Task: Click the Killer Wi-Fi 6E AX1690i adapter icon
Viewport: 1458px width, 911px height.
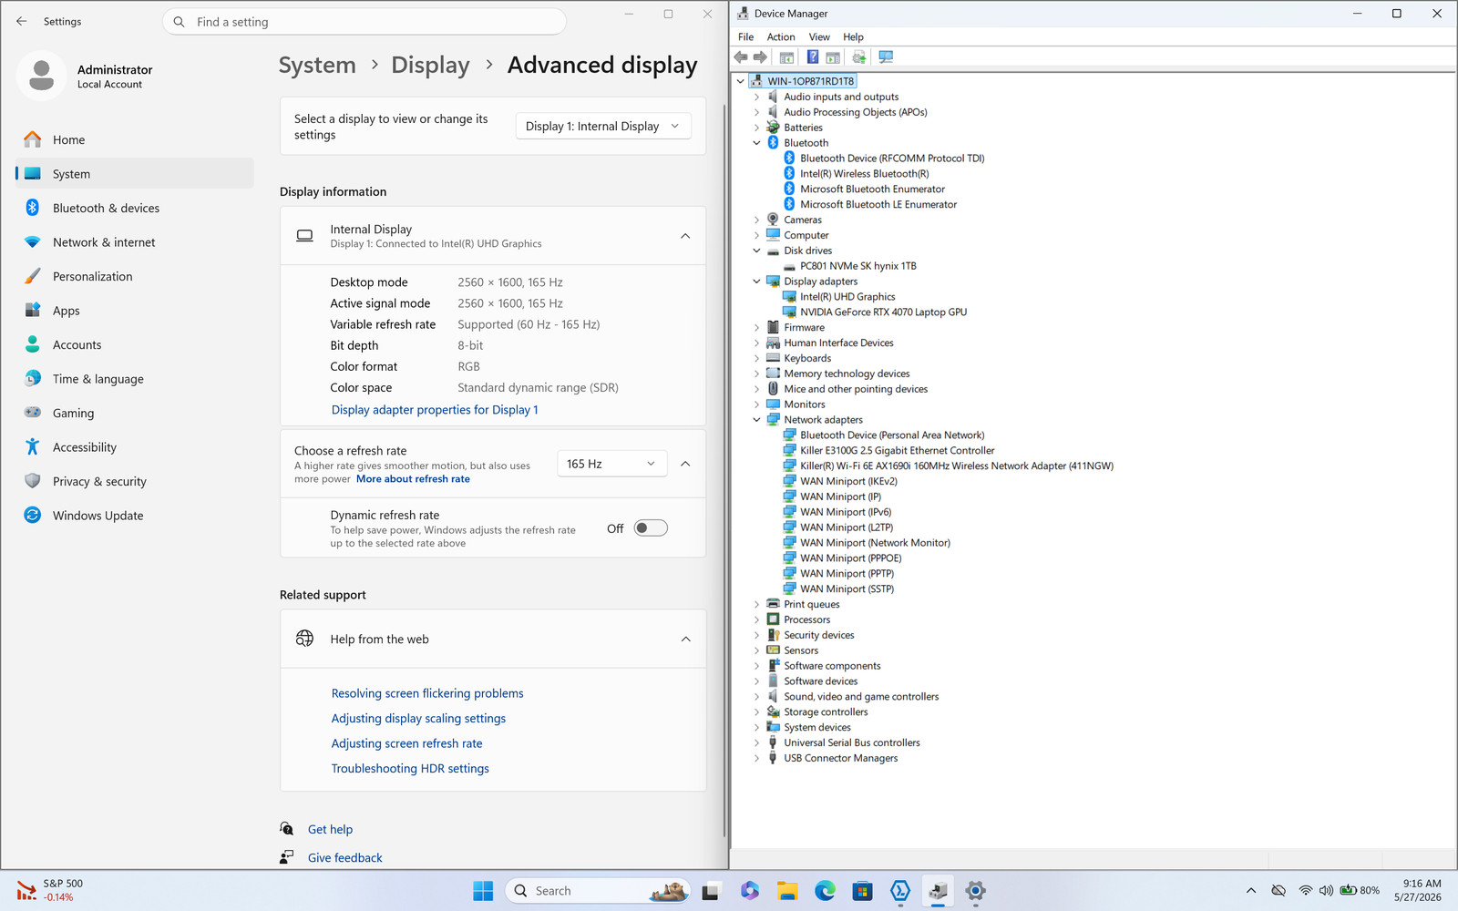Action: coord(790,466)
